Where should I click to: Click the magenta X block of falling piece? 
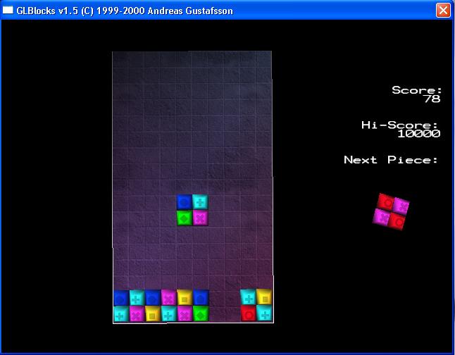click(x=200, y=218)
